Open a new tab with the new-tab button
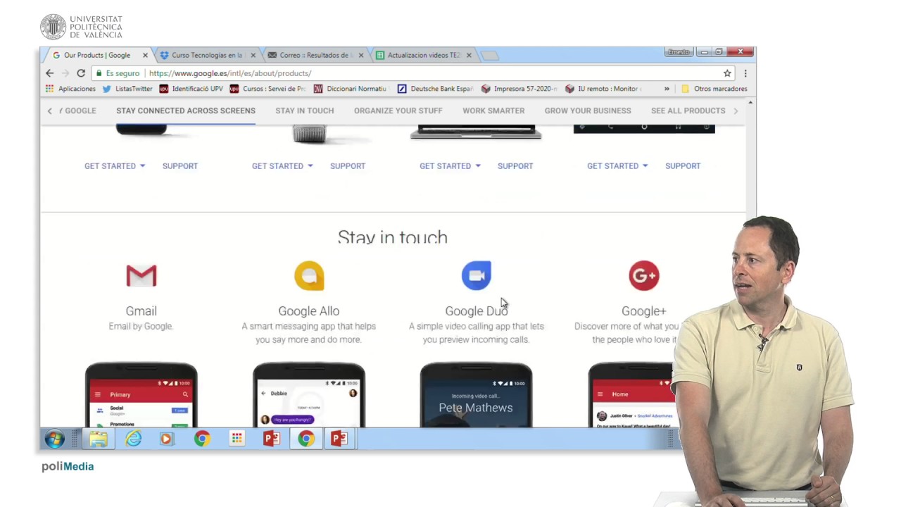901x507 pixels. (490, 56)
